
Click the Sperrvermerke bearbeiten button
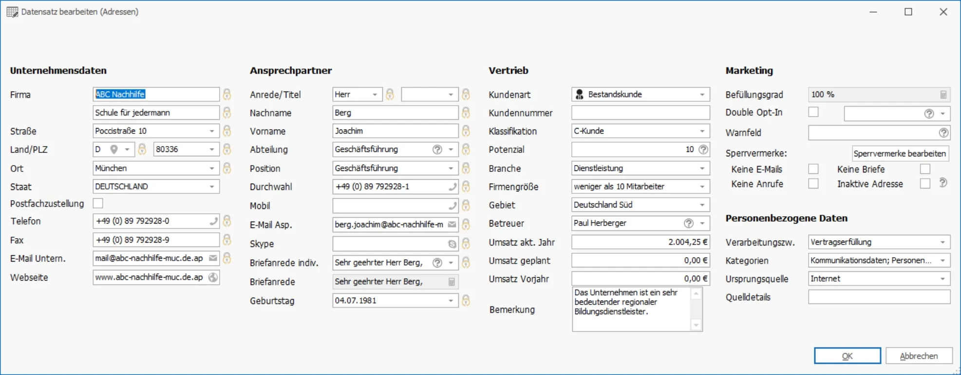(x=900, y=153)
